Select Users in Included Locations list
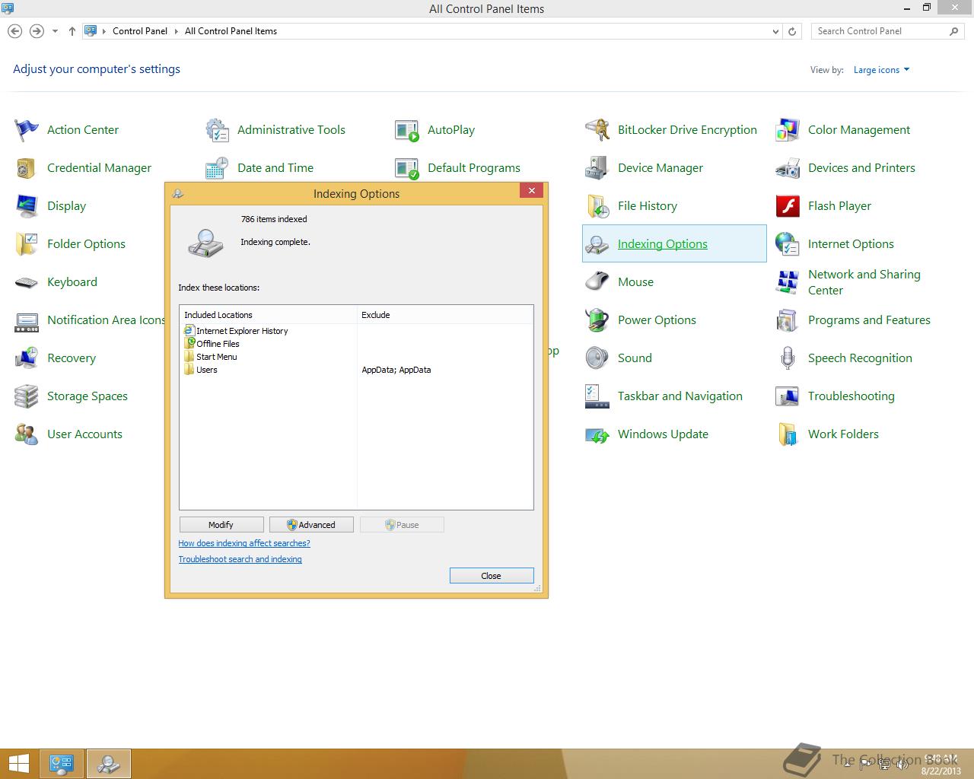The height and width of the screenshot is (779, 974). 206,370
